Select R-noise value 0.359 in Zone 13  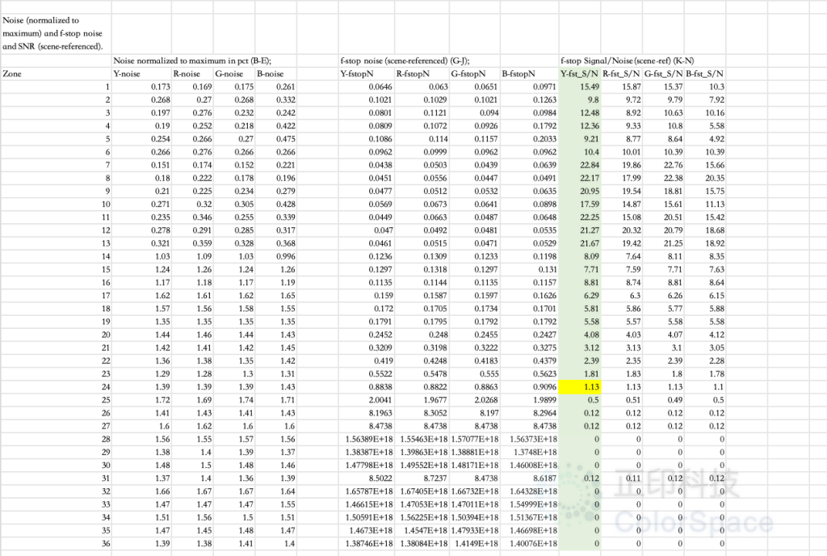click(192, 243)
